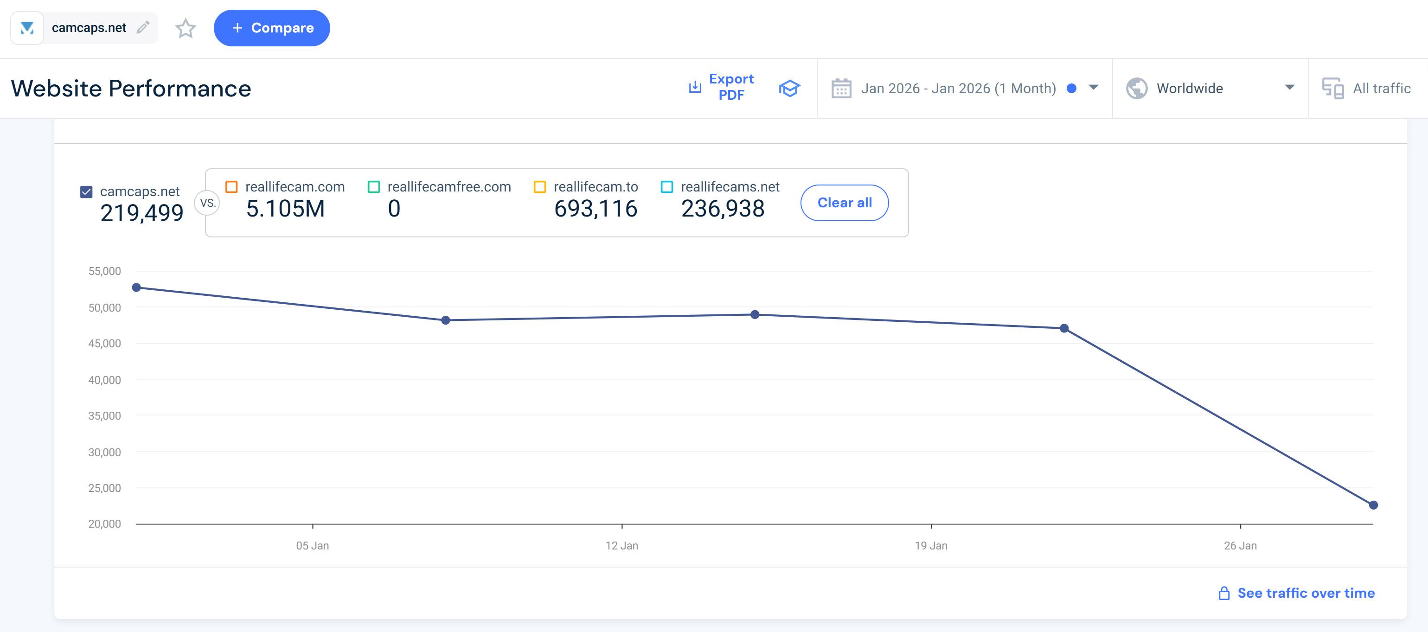Click the lock icon near traffic over time

pyautogui.click(x=1224, y=593)
